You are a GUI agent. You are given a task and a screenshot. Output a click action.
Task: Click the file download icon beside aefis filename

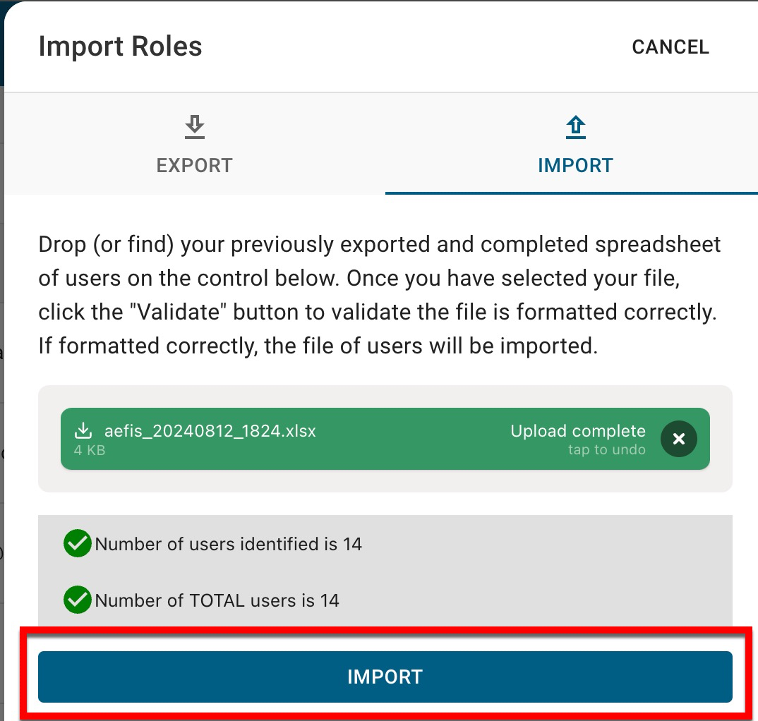click(84, 430)
